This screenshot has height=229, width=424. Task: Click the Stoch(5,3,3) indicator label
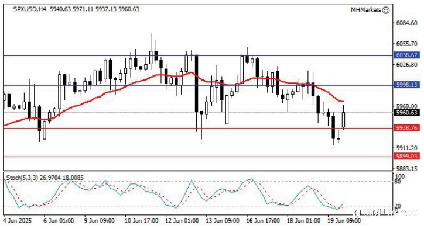click(x=22, y=178)
